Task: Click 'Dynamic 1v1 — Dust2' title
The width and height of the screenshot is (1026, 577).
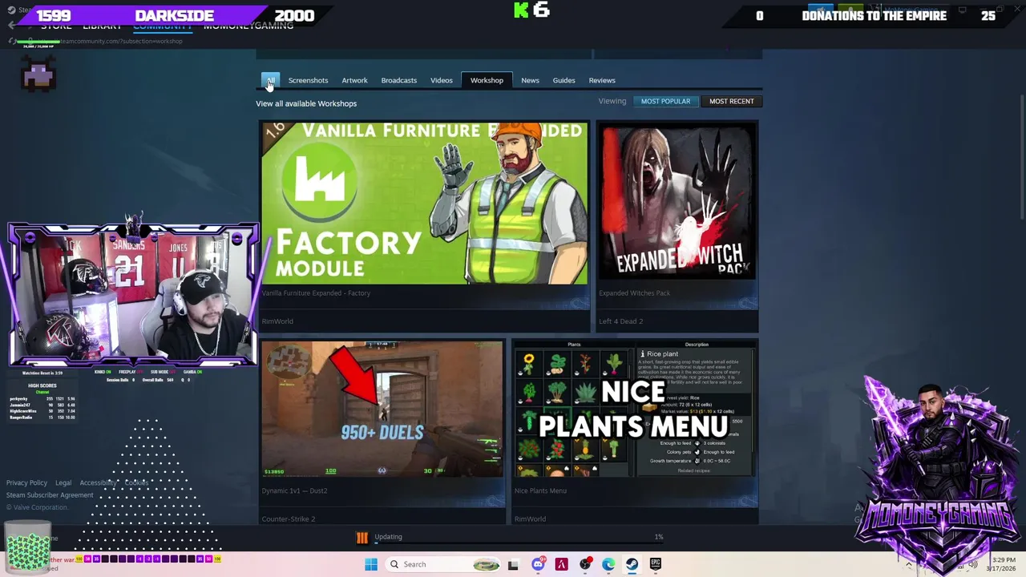Action: click(x=294, y=490)
